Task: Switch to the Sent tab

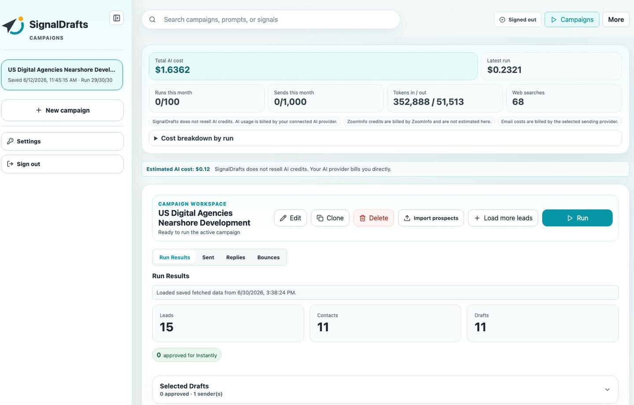Action: coord(208,258)
